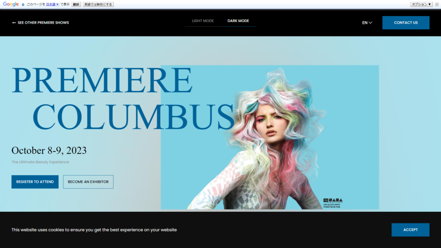Click the small ▼ arrow beside 日本語
The image size is (441, 248).
(x=57, y=4)
